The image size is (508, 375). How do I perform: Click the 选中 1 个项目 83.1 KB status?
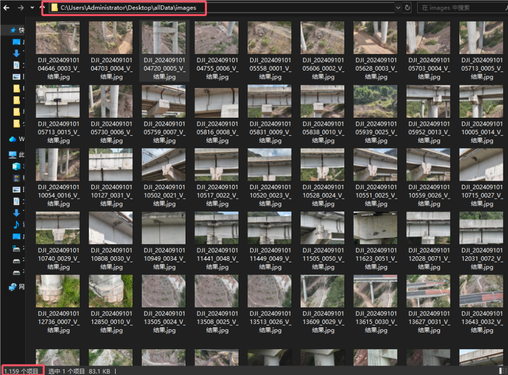79,371
